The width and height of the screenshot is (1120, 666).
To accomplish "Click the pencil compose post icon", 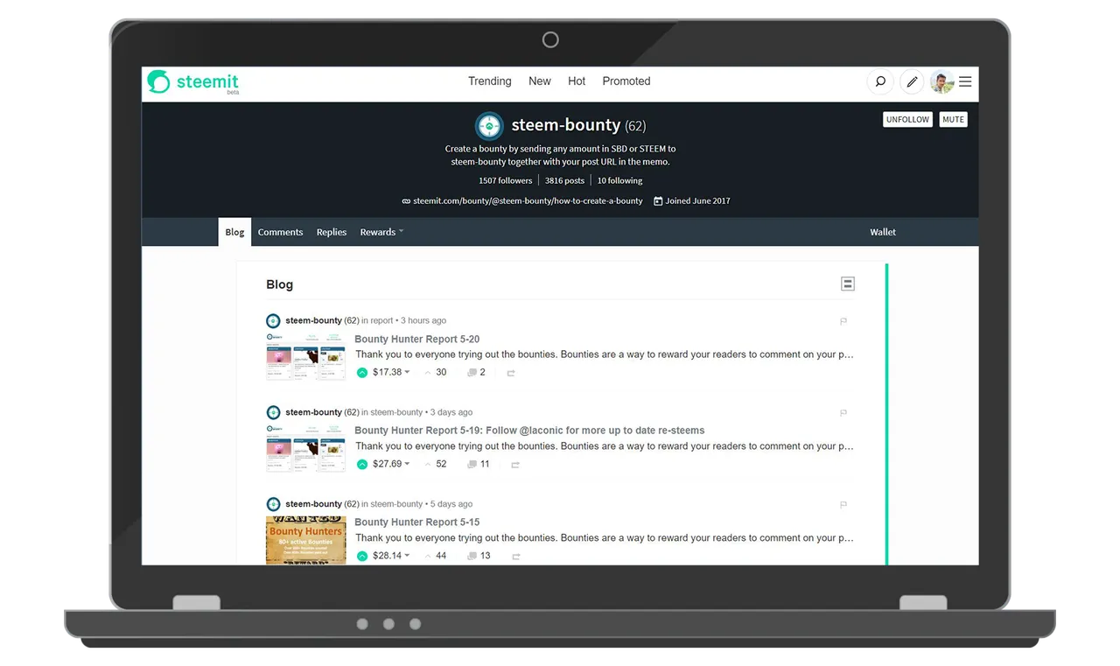I will coord(912,81).
